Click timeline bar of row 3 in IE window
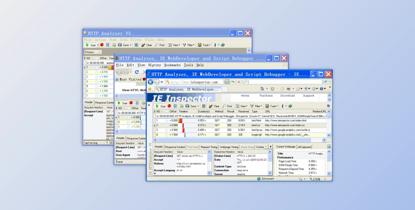Screen dimensions: 415x210 (x=183, y=130)
